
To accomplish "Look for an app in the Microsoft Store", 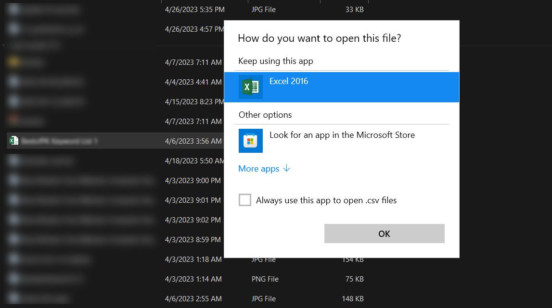I will pyautogui.click(x=342, y=135).
